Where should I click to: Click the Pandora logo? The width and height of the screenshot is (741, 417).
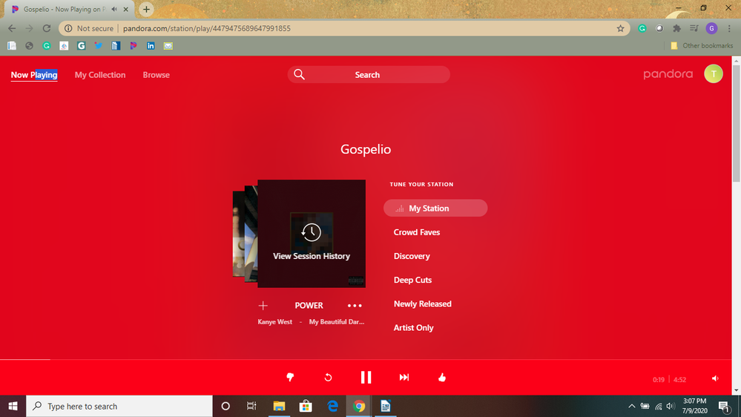coord(668,74)
